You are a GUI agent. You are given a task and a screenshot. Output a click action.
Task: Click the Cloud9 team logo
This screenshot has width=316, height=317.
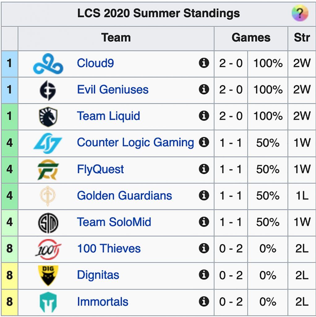coord(48,64)
